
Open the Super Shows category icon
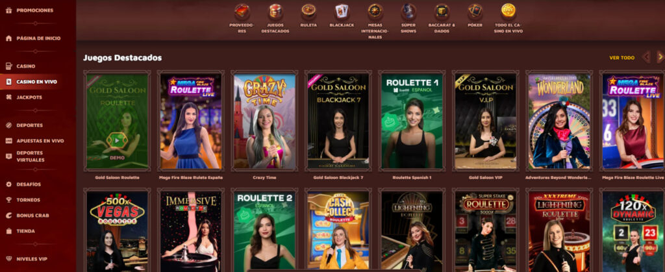click(x=408, y=12)
